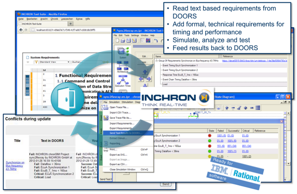Screen dimensions: 297x194
Task: Click the Firefox address bar URL field
Action: click(71, 30)
